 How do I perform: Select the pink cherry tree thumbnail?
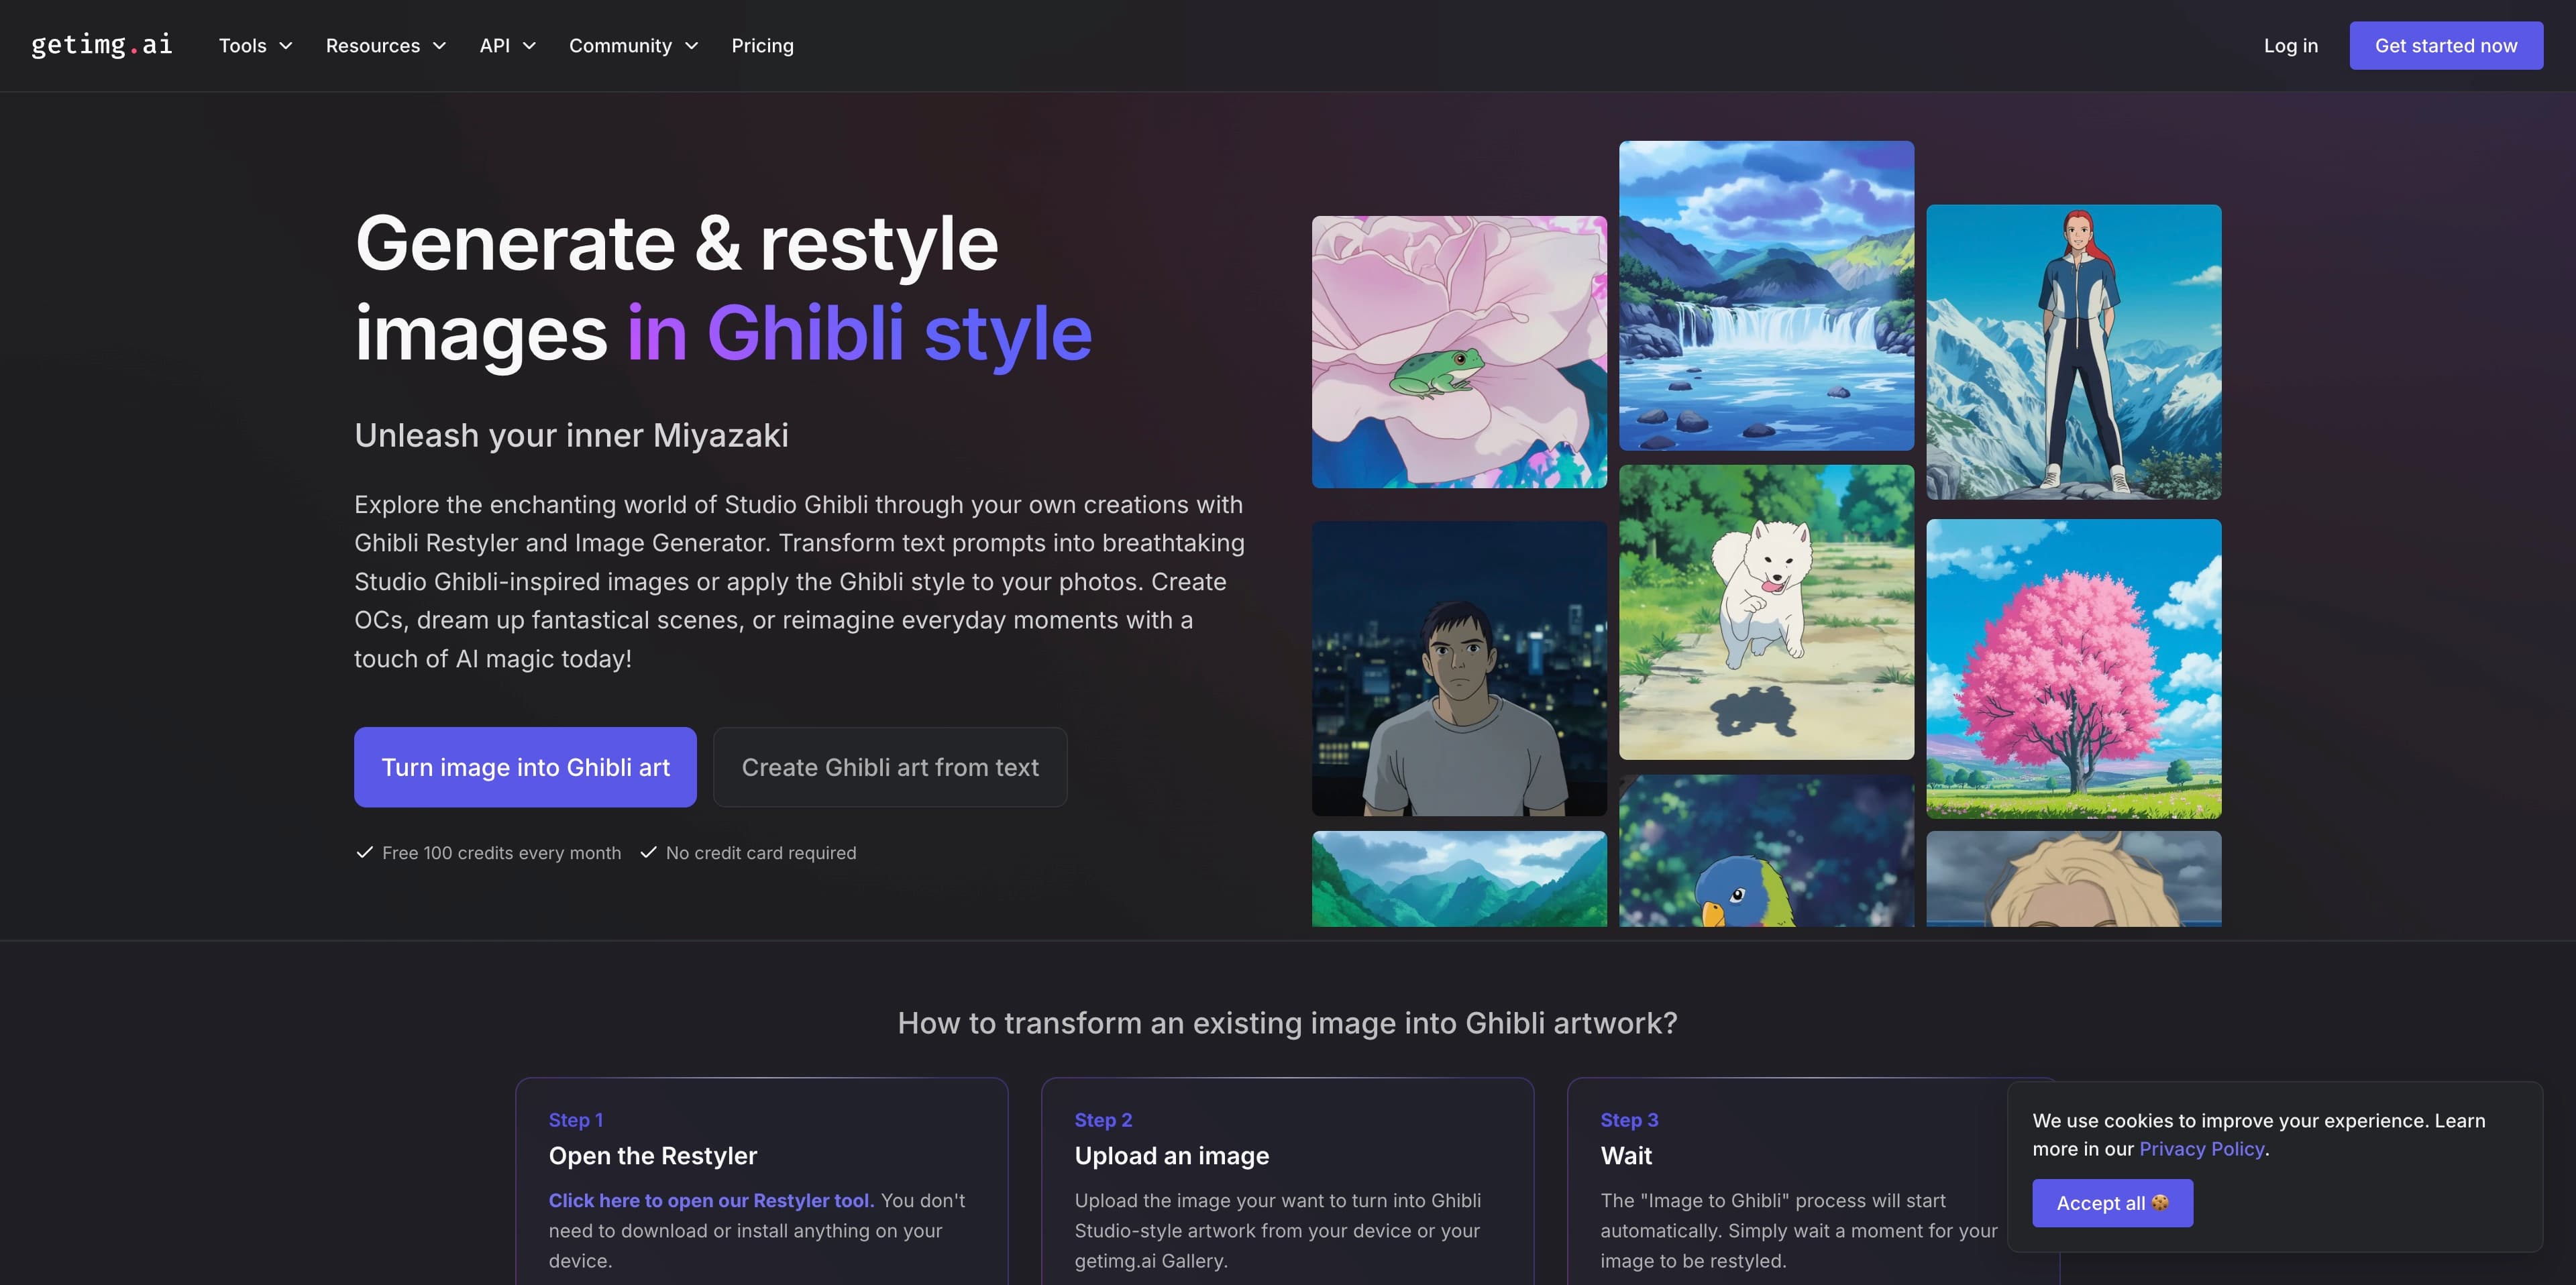click(x=2073, y=668)
